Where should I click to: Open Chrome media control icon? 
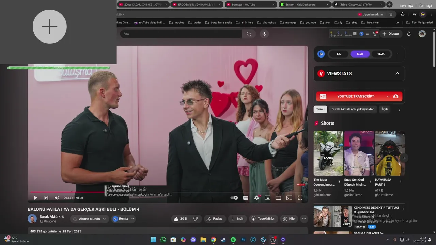pyautogui.click(x=415, y=14)
